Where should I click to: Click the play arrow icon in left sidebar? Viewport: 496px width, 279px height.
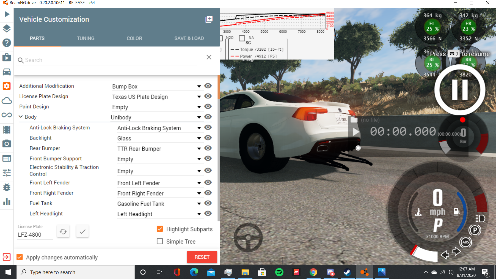[x=7, y=14]
